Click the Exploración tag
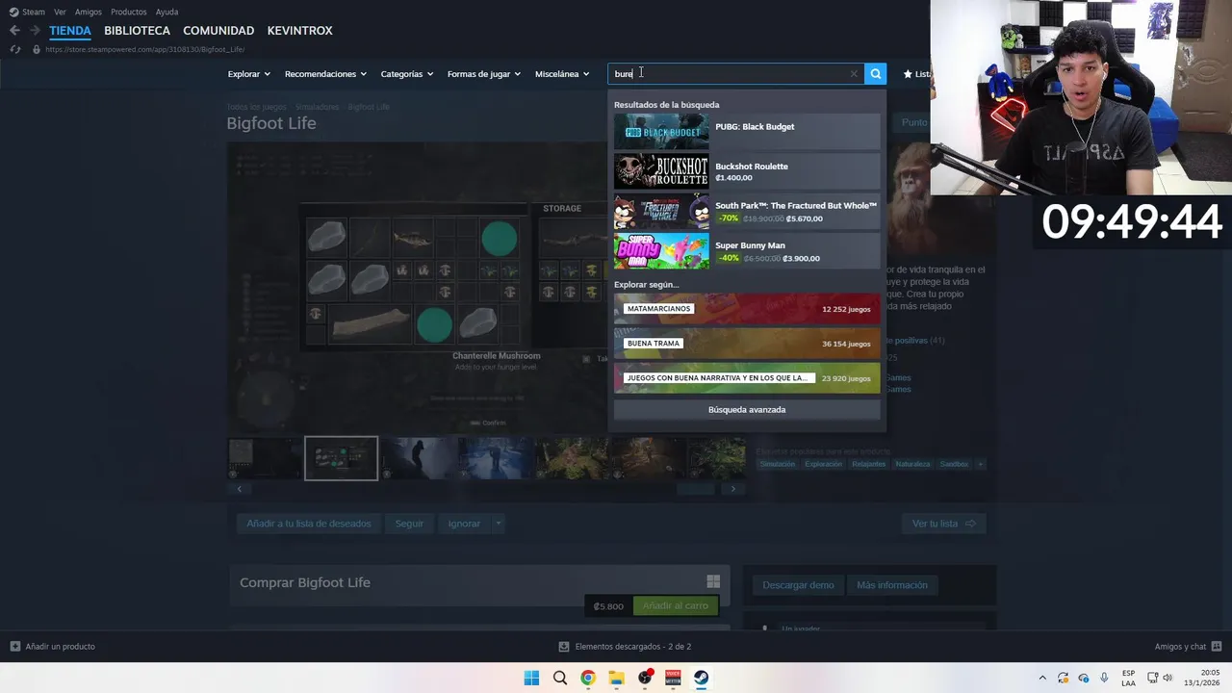 [823, 464]
